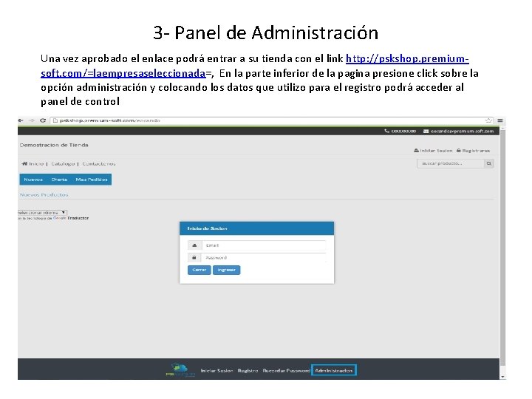The image size is (532, 399).
Task: Click the envelope email icon in top bar
Action: click(x=426, y=131)
